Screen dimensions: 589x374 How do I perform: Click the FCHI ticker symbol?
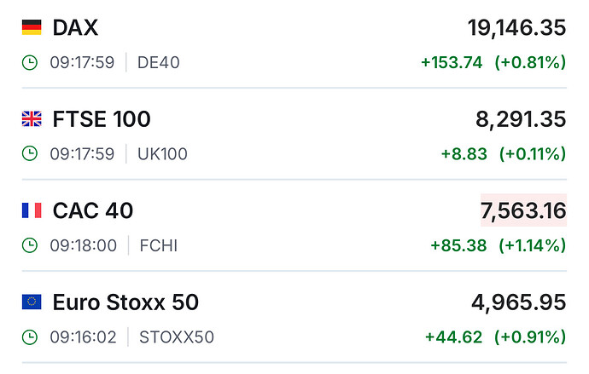pos(158,245)
